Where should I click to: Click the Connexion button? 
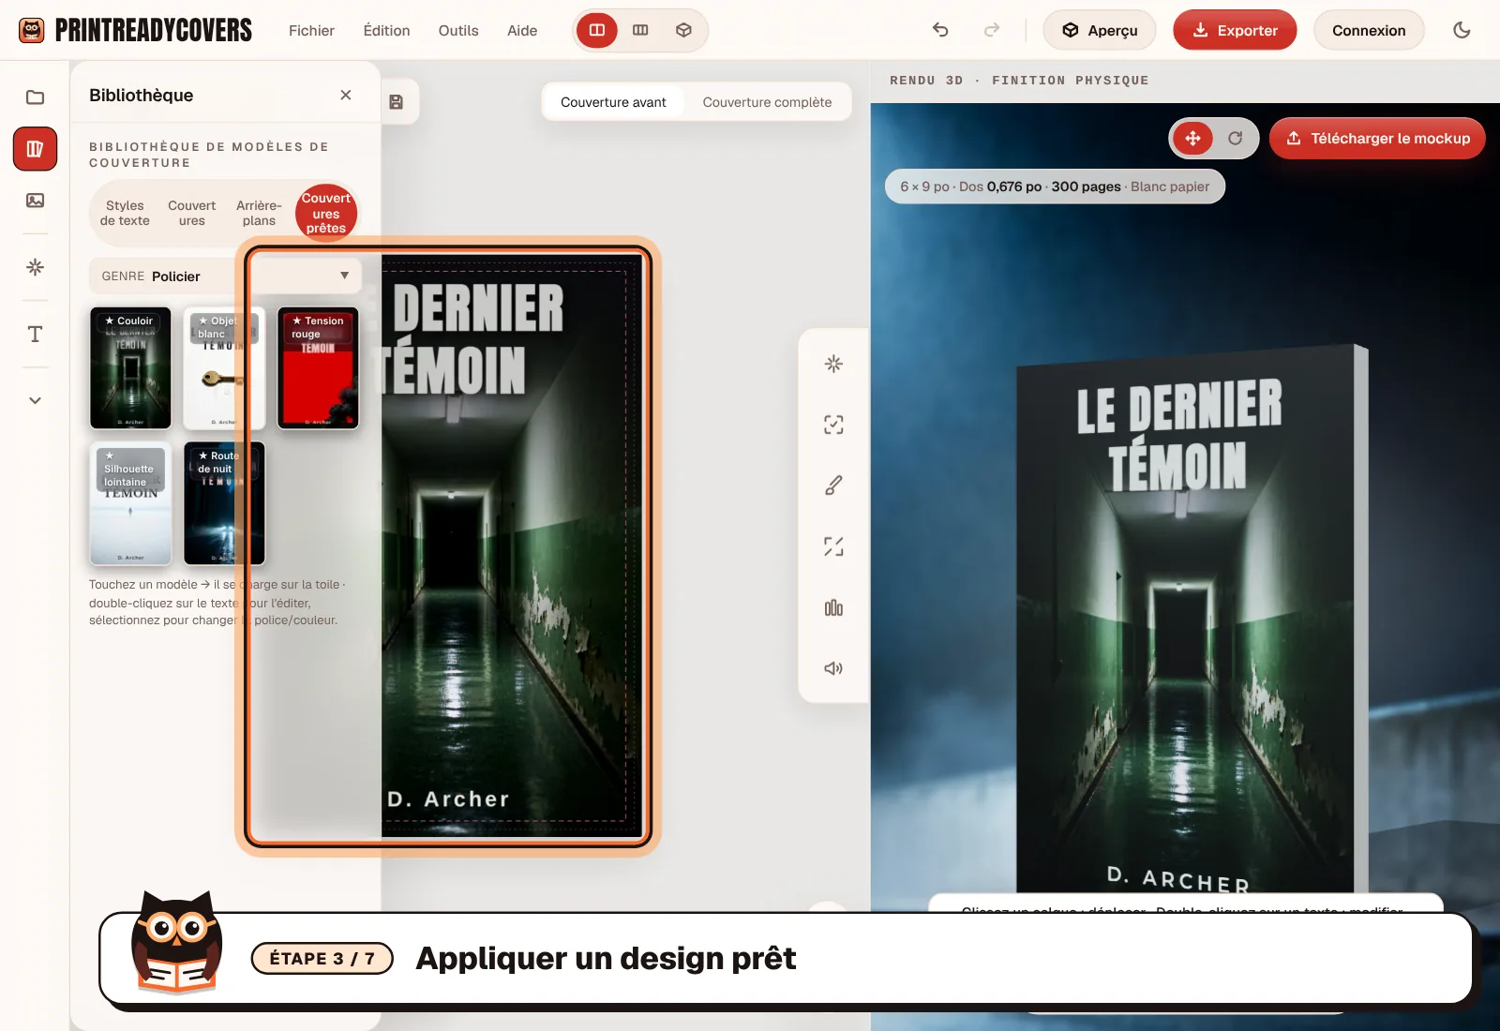click(x=1369, y=30)
